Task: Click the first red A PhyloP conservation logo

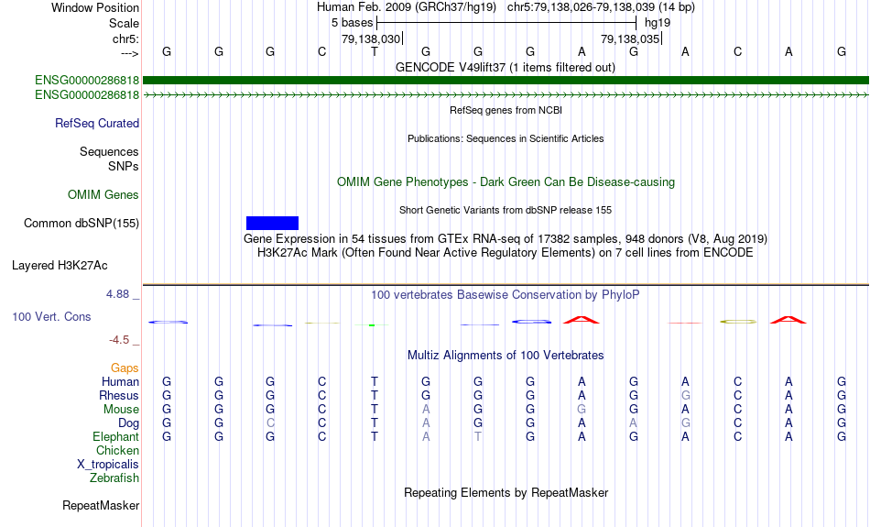Action: (x=582, y=320)
